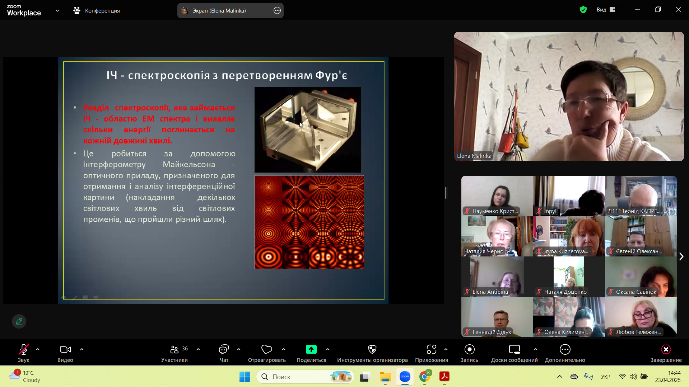Open the Windows Start menu
The image size is (689, 387).
tap(245, 377)
